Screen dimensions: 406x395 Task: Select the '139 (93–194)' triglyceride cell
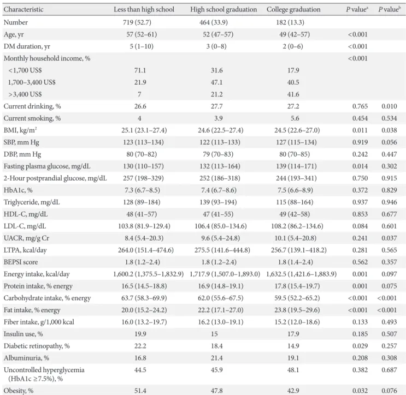[x=218, y=202]
